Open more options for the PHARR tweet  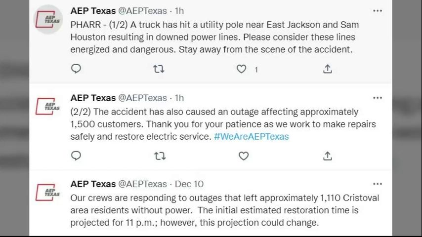(378, 11)
